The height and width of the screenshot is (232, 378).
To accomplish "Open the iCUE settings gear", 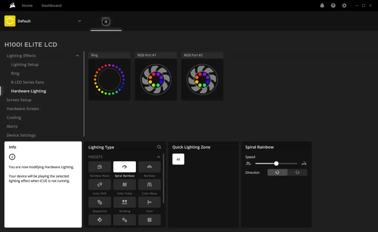I will pyautogui.click(x=344, y=6).
